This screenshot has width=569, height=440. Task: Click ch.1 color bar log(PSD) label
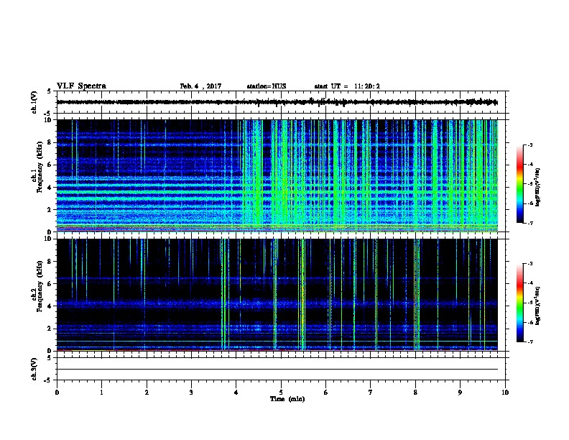[538, 187]
